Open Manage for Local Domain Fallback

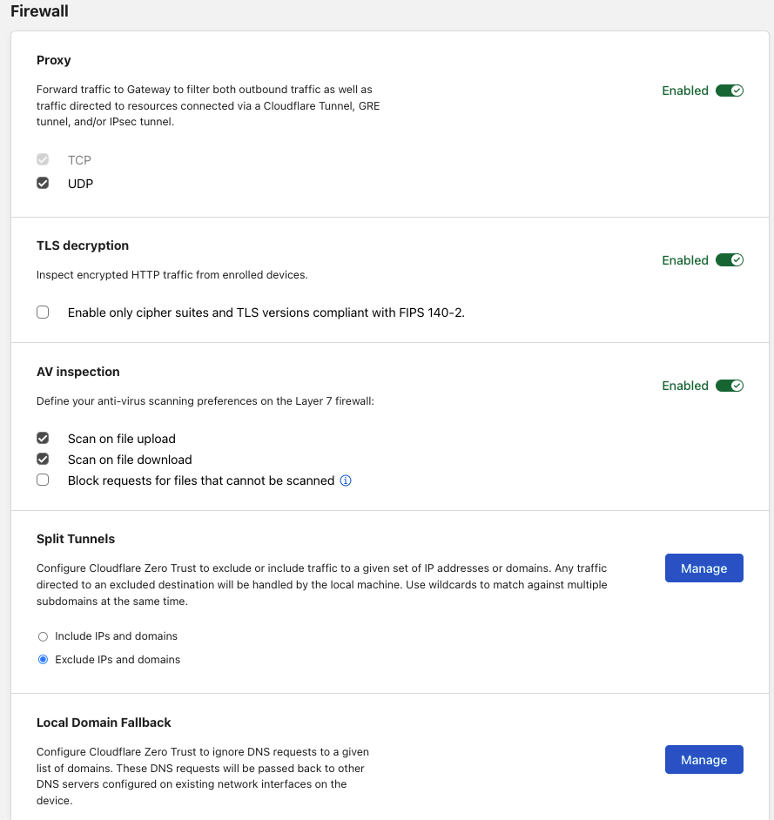click(704, 759)
